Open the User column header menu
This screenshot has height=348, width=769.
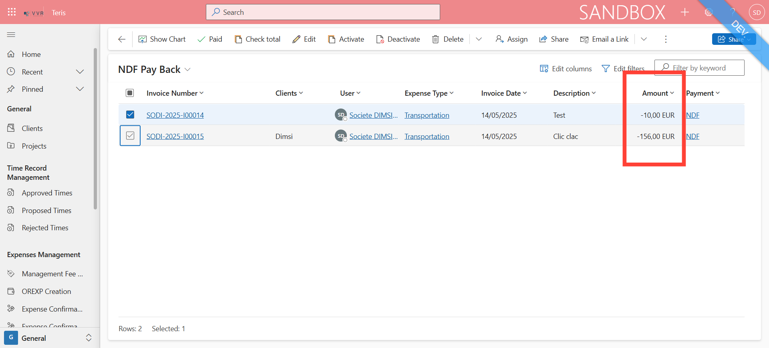click(x=350, y=93)
